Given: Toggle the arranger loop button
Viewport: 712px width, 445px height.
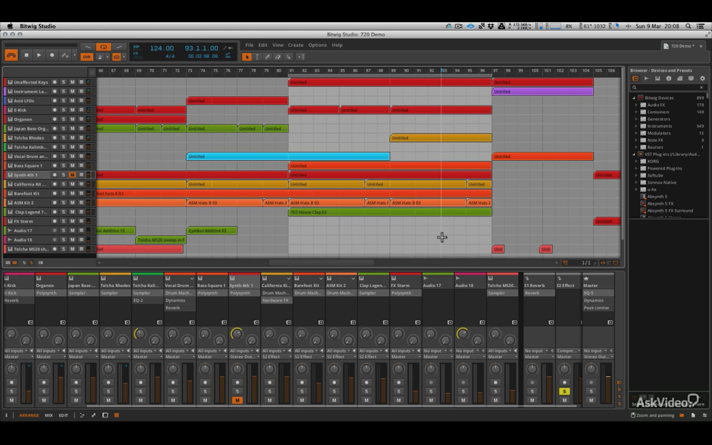Looking at the screenshot, I should tap(103, 47).
